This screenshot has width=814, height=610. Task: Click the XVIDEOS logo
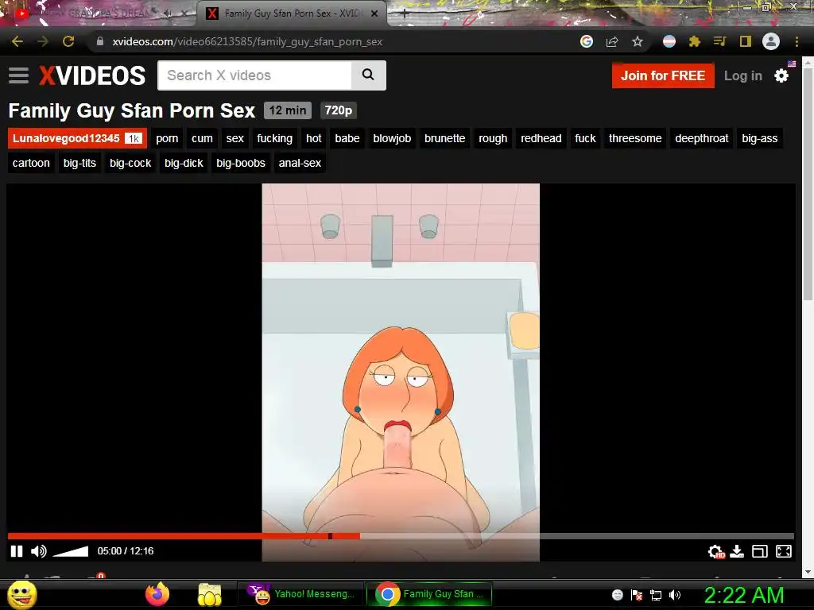click(x=92, y=75)
